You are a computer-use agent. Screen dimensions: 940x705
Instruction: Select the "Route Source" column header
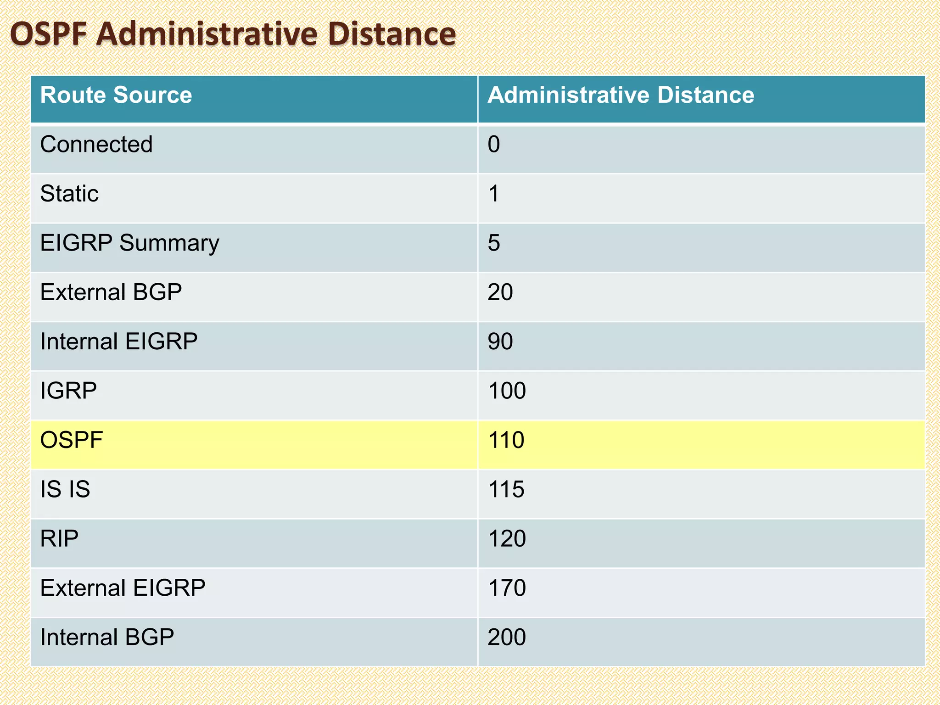(x=254, y=99)
